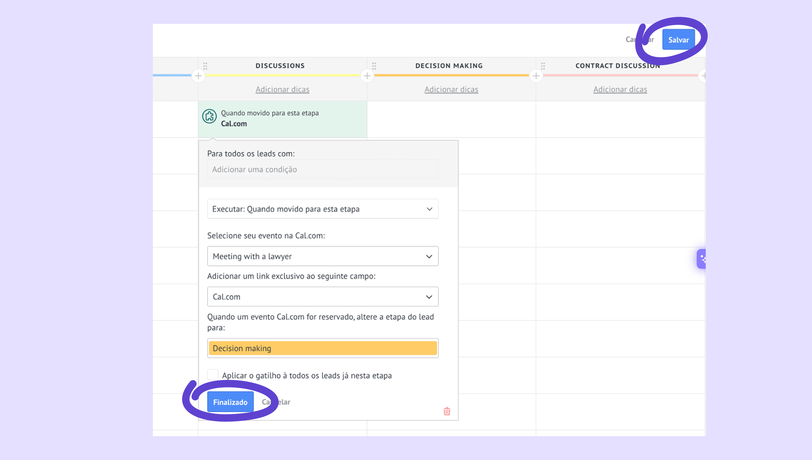This screenshot has width=812, height=460.
Task: Expand the Meeting with a lawyer dropdown
Action: click(323, 256)
